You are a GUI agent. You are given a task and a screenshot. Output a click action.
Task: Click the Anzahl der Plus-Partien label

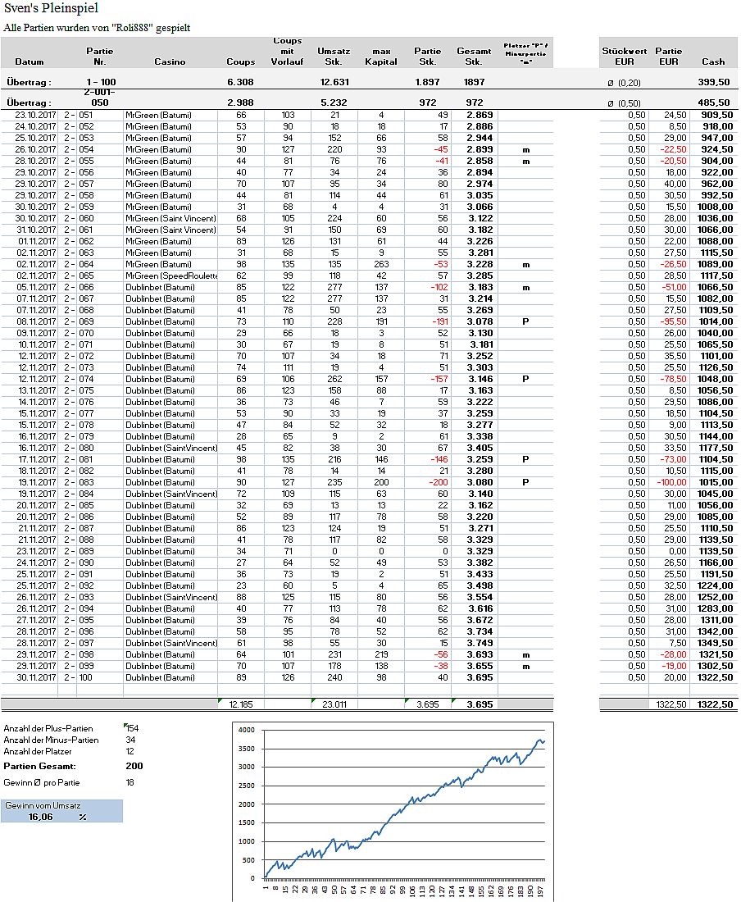pyautogui.click(x=48, y=728)
